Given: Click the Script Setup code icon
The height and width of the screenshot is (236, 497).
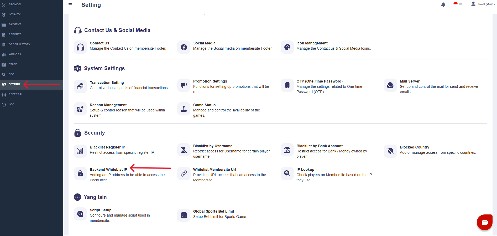Looking at the screenshot, I should [80, 214].
